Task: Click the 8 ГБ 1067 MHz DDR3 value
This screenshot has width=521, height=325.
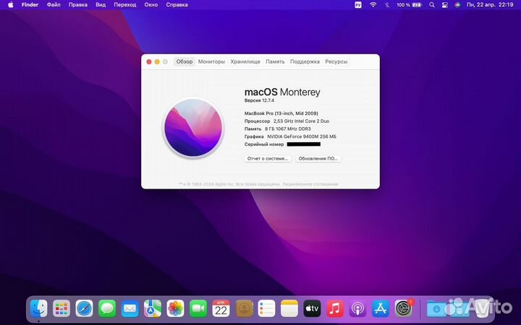Action: pos(288,129)
